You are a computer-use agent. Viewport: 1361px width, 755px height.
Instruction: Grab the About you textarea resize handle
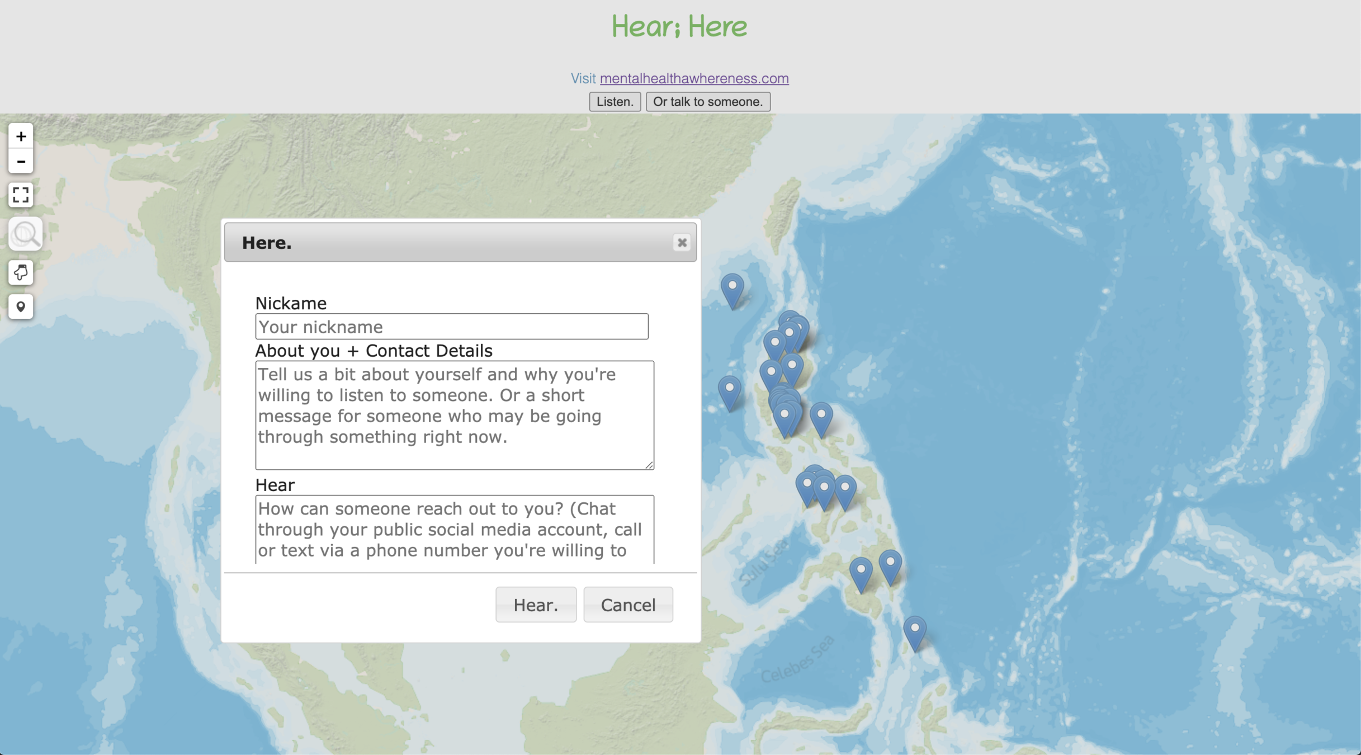(x=649, y=465)
